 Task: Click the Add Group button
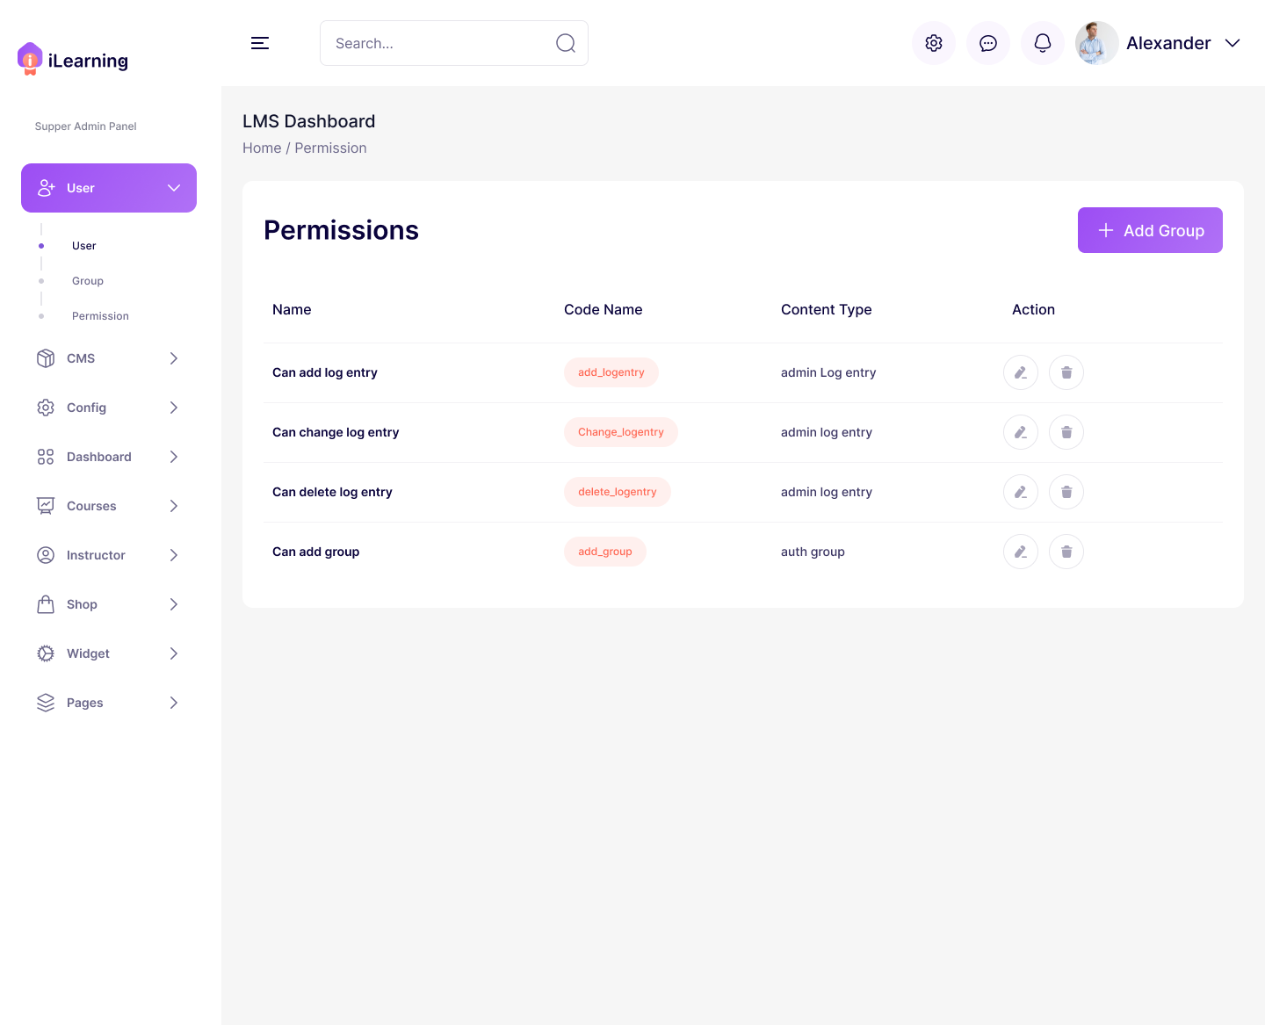1150,230
